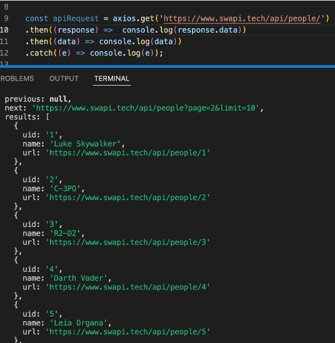The image size is (335, 343).
Task: Open the swapi.tech people URL in axios.get
Action: (x=242, y=18)
